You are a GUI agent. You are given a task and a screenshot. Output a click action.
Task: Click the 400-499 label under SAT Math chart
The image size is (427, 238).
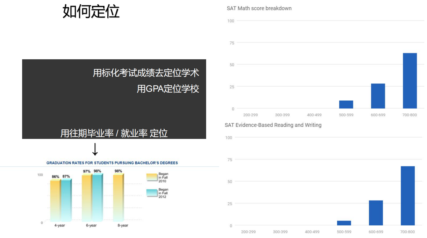(x=314, y=115)
